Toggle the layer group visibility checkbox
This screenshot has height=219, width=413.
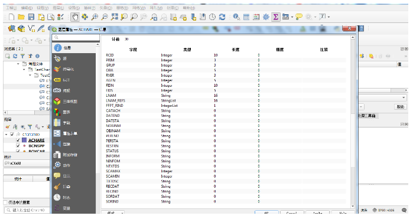12,135
